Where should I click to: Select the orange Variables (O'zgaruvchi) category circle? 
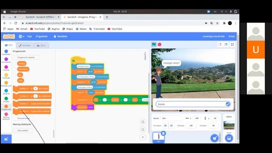tap(6, 106)
